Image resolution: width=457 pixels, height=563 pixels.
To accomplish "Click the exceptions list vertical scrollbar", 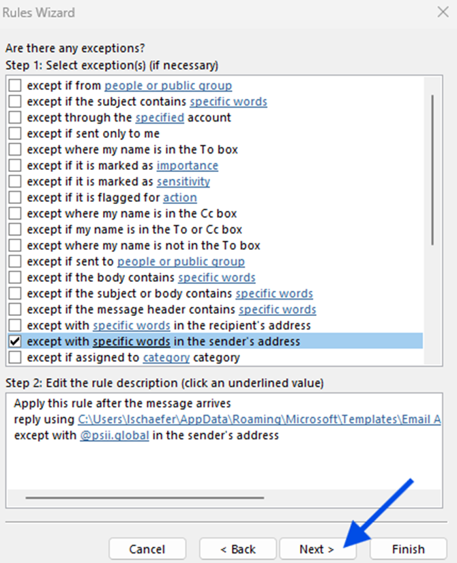I will (432, 171).
